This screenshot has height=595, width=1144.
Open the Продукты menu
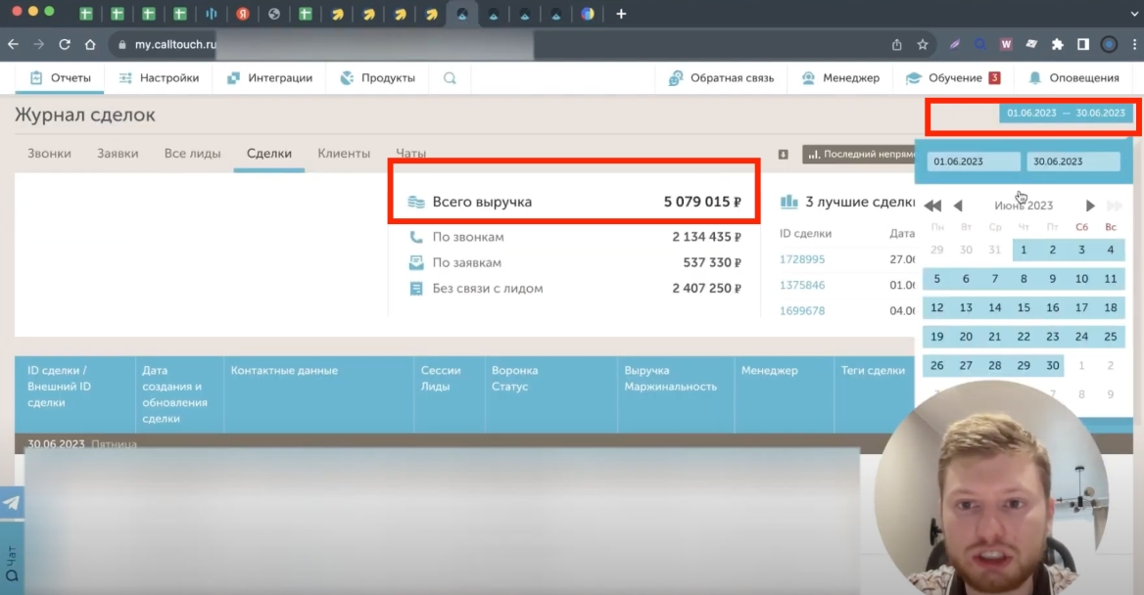coord(378,78)
